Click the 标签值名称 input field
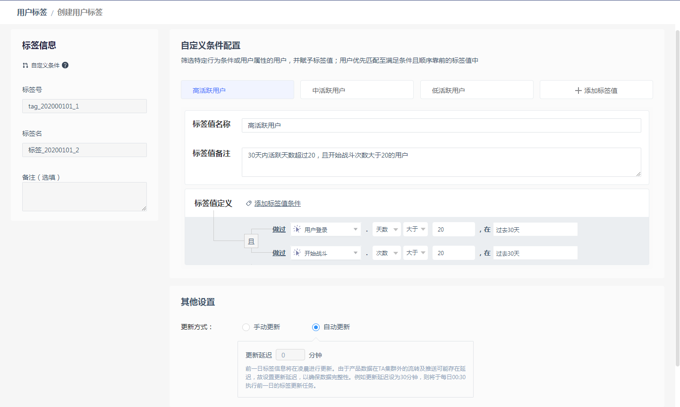The image size is (680, 407). 441,125
